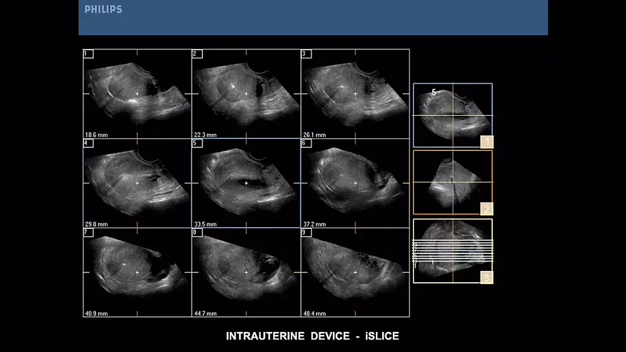
Task: Select ultrasound slice 1 at 18.6 mm
Action: pyautogui.click(x=138, y=94)
